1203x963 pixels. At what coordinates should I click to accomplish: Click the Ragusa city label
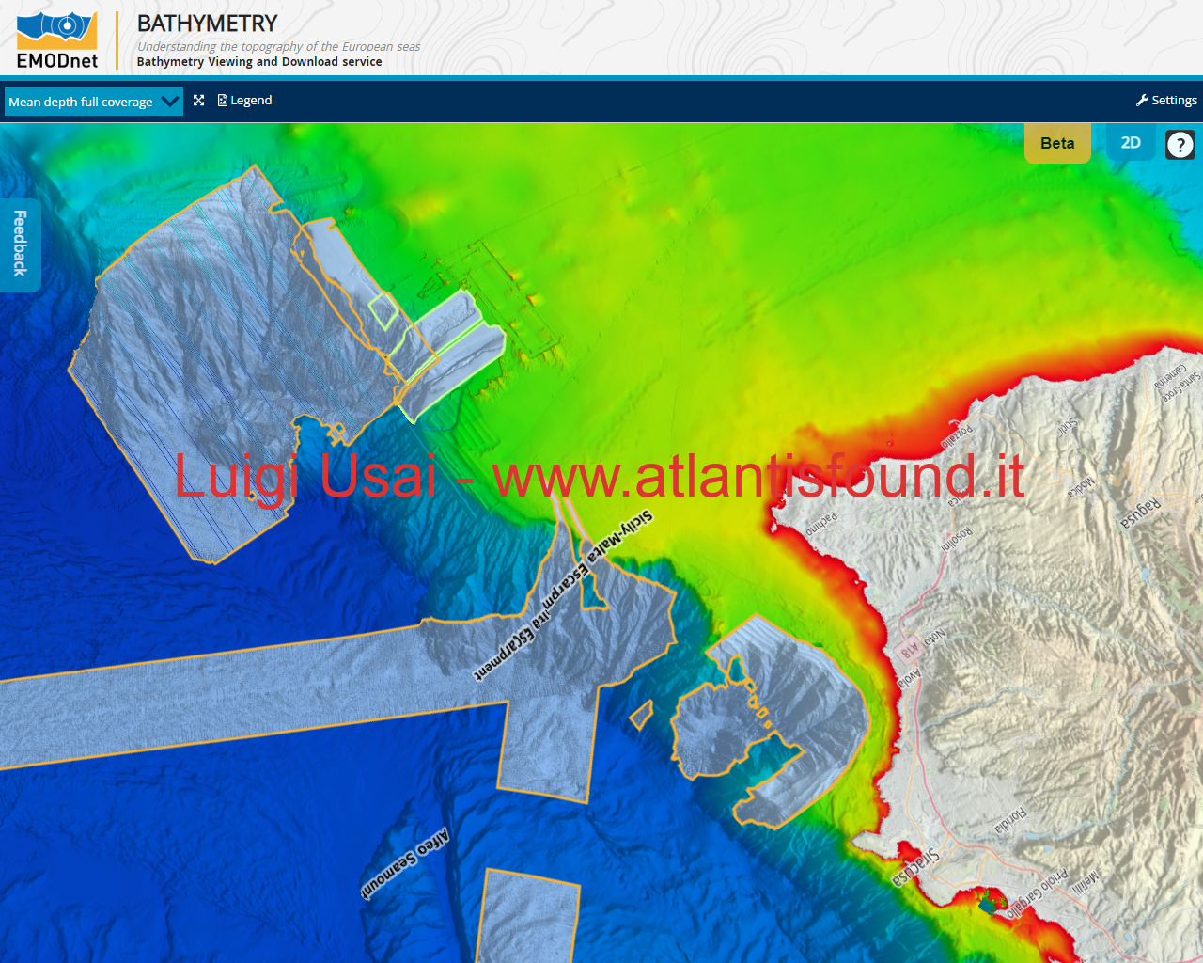tap(1140, 513)
